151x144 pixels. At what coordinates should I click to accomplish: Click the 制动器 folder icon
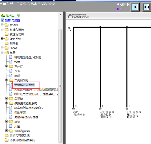click(6, 43)
